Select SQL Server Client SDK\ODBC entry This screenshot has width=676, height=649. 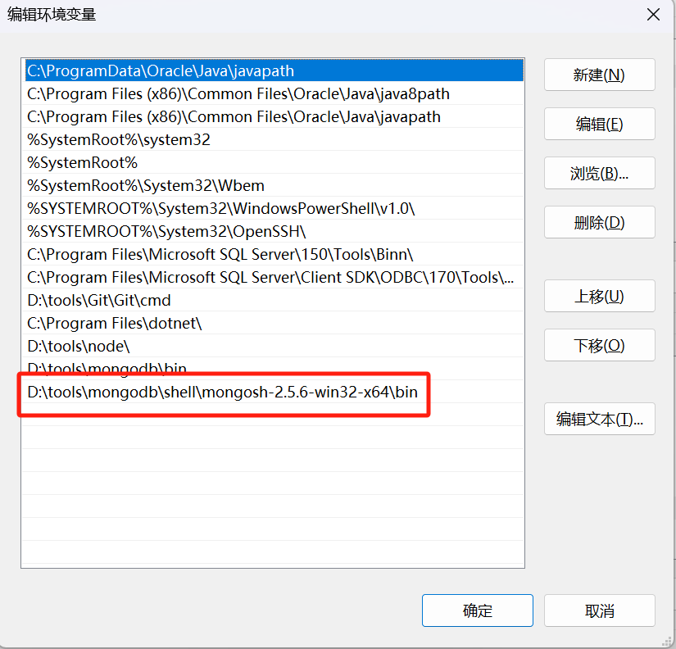click(274, 277)
